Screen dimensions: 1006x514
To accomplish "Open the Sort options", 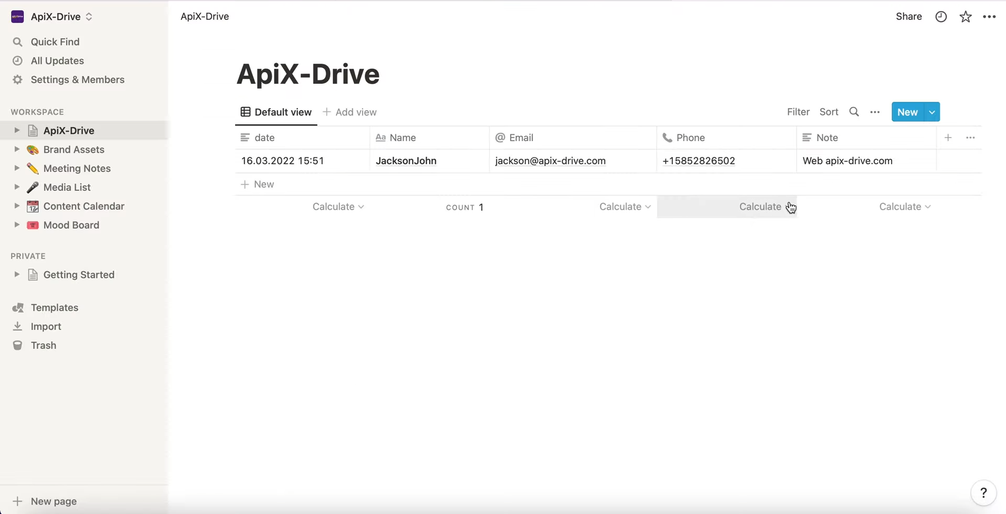I will point(829,112).
